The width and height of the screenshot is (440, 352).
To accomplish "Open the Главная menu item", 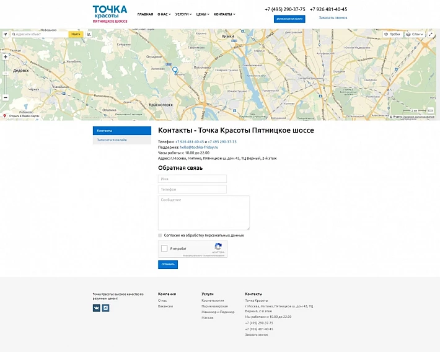I will 145,14.
